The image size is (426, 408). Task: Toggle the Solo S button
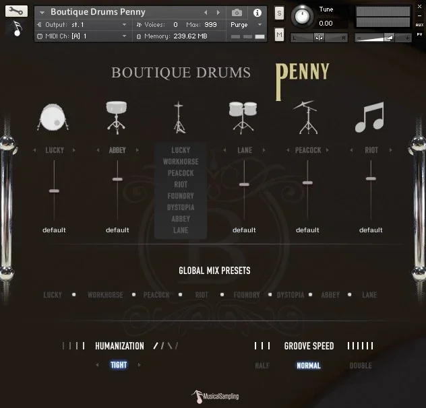point(279,13)
